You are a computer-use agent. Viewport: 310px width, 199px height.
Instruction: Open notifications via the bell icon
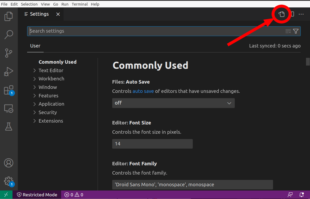(302, 194)
